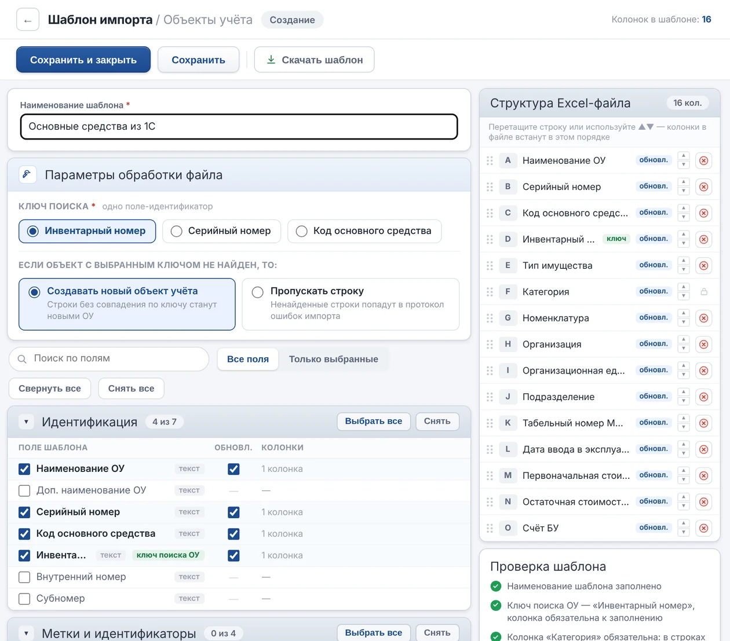Click the lock icon on the Категория row
This screenshot has height=641, width=730.
click(704, 292)
